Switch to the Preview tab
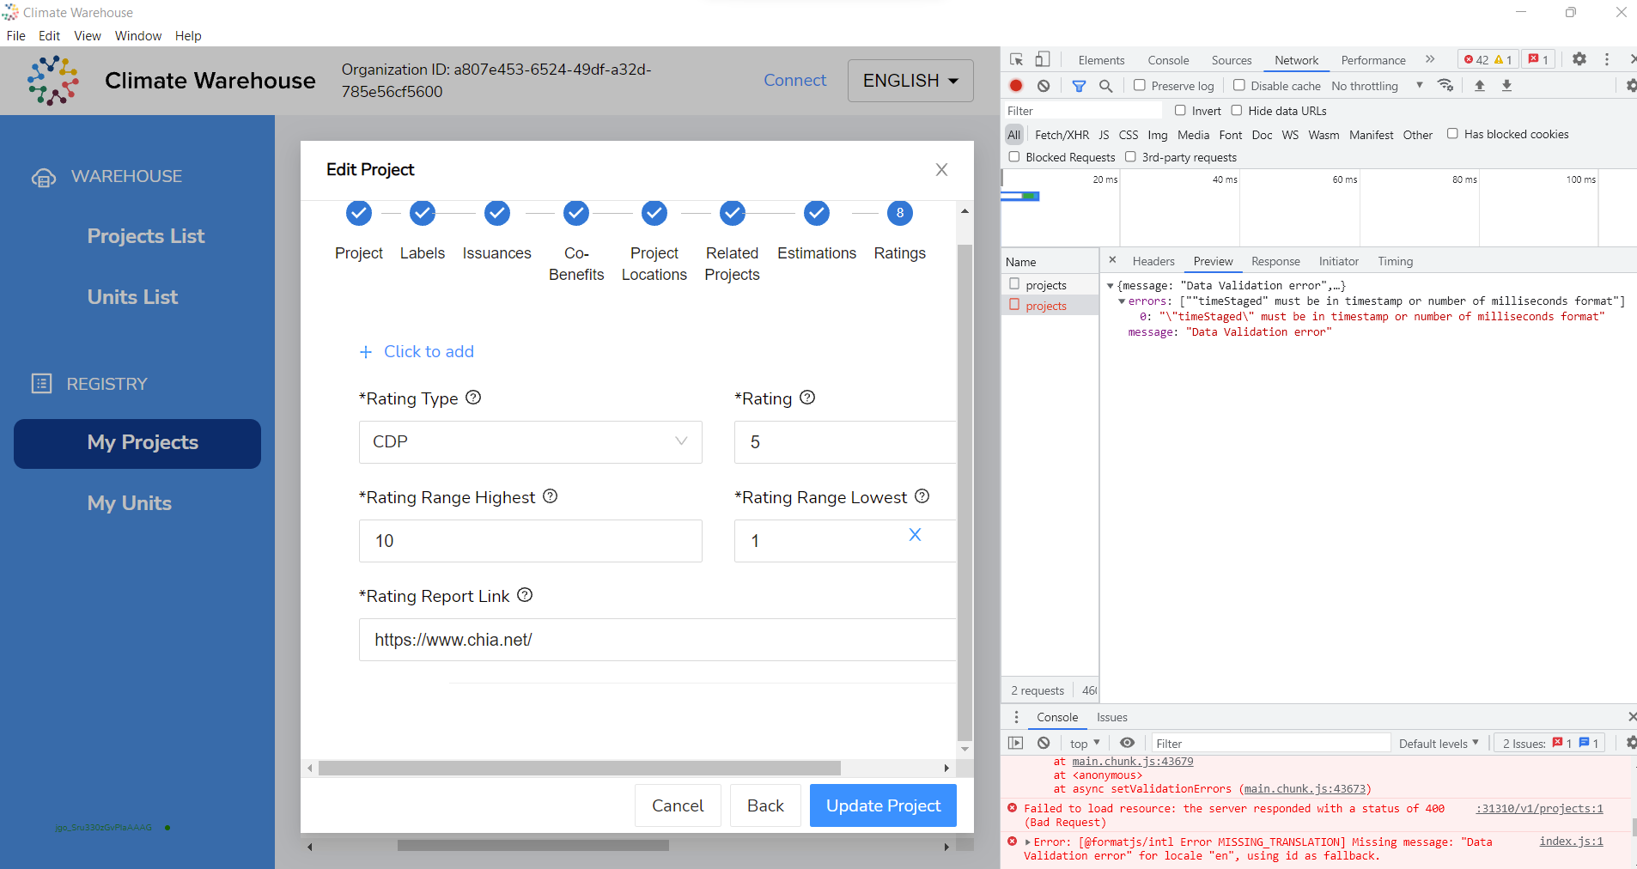1637x869 pixels. pos(1212,261)
